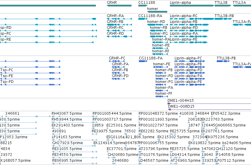Open the homer-PE protein feature
The height and width of the screenshot is (165, 251).
(160, 67)
